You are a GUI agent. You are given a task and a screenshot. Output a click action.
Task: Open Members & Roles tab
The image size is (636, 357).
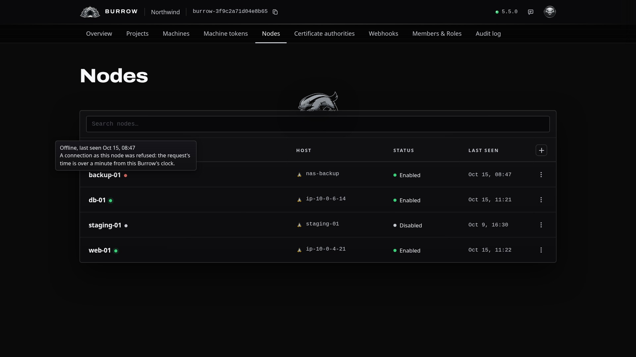click(x=437, y=34)
